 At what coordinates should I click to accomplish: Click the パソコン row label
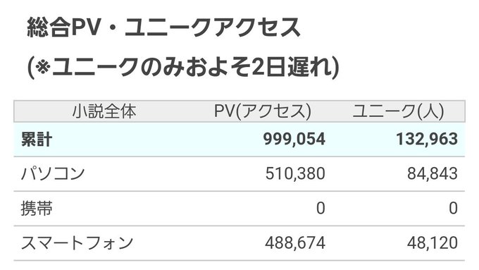click(53, 173)
